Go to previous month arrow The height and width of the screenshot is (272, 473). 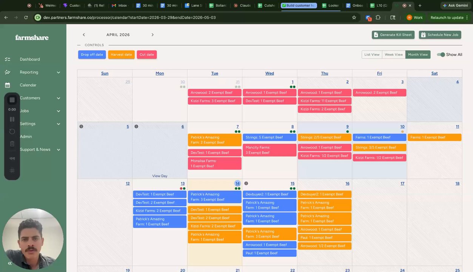point(84,35)
